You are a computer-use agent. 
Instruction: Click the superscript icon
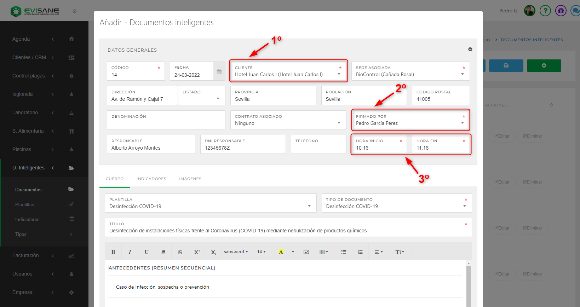[x=197, y=252]
